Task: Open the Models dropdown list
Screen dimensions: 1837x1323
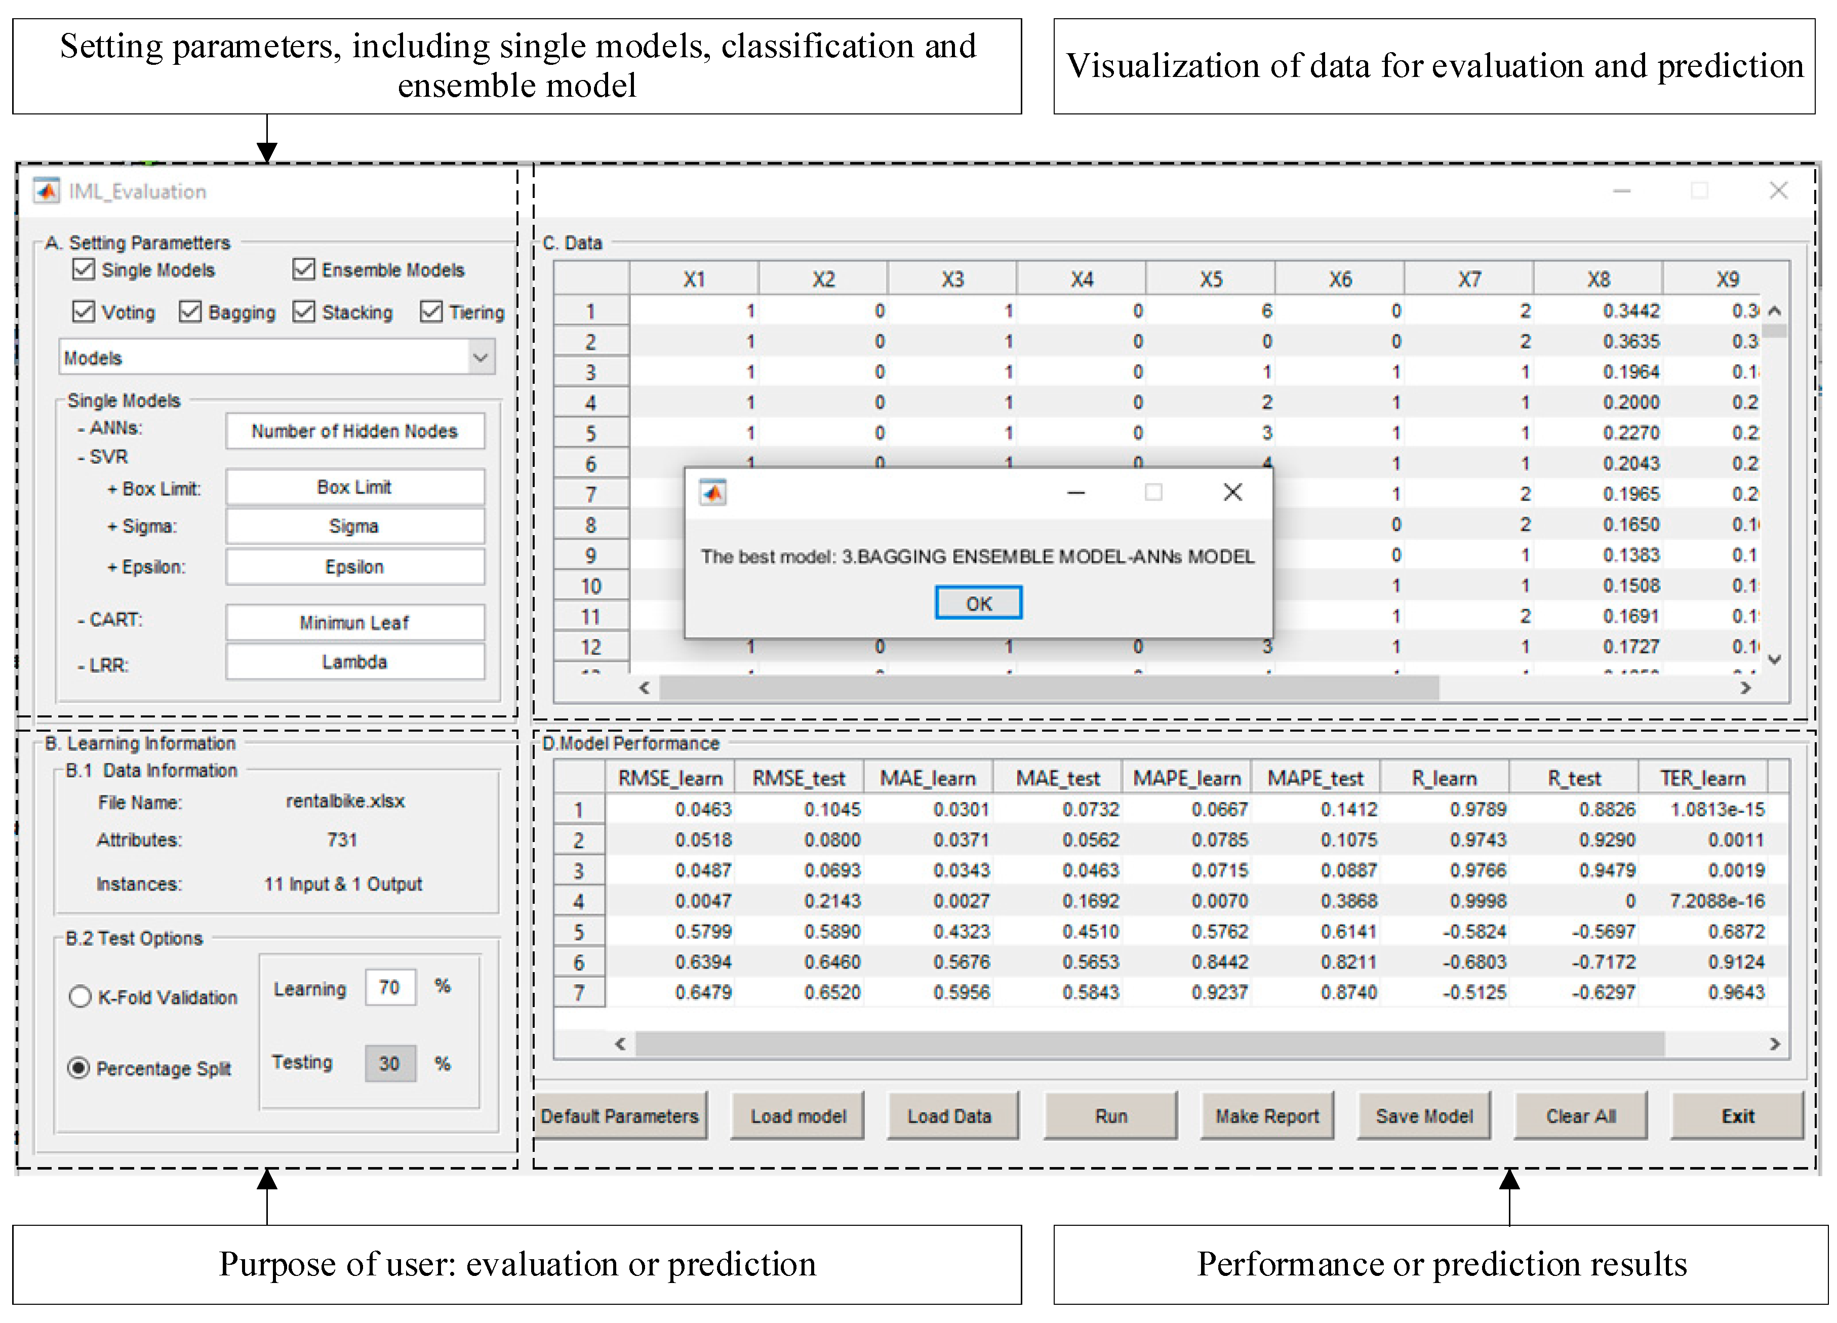Action: tap(481, 357)
